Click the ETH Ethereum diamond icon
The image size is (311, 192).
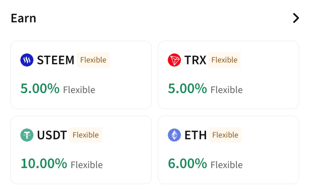174,135
